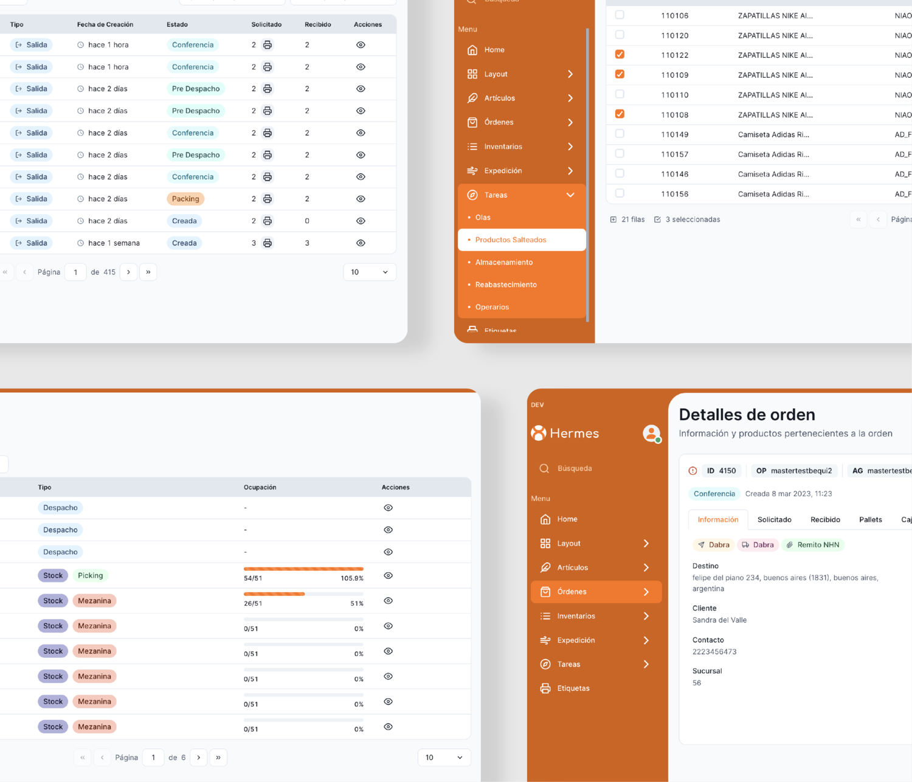Go to next page in 'de 6' pagination
912x782 pixels.
click(199, 758)
